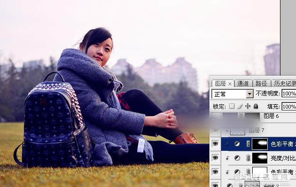Screen dimensions: 296x187
Task: Click the 不透明度 opacity value field
Action: click(x=289, y=93)
